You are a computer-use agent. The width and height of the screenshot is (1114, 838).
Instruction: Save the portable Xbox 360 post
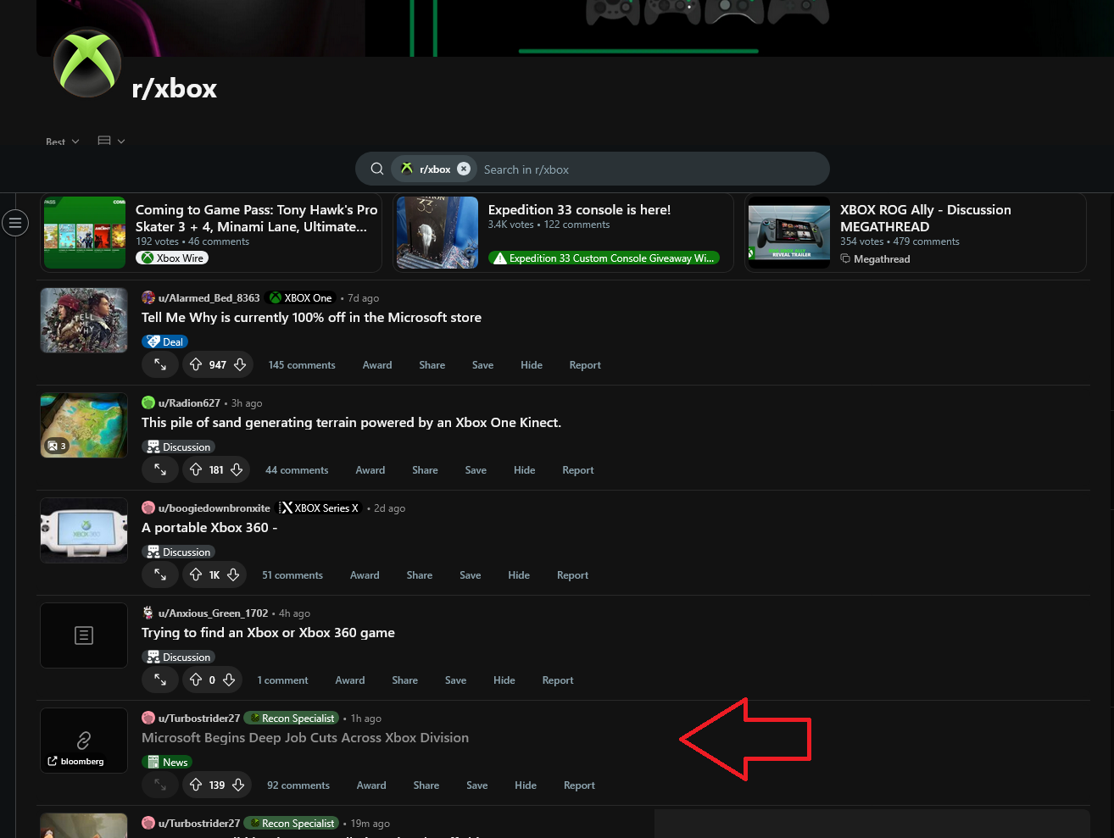click(471, 574)
